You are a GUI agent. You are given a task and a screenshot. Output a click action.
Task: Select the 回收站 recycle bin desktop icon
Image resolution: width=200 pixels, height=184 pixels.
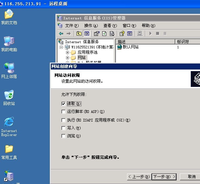click(x=9, y=95)
